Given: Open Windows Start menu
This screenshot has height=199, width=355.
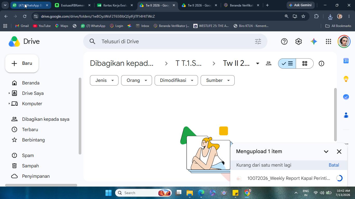Looking at the screenshot, I should 108,193.
